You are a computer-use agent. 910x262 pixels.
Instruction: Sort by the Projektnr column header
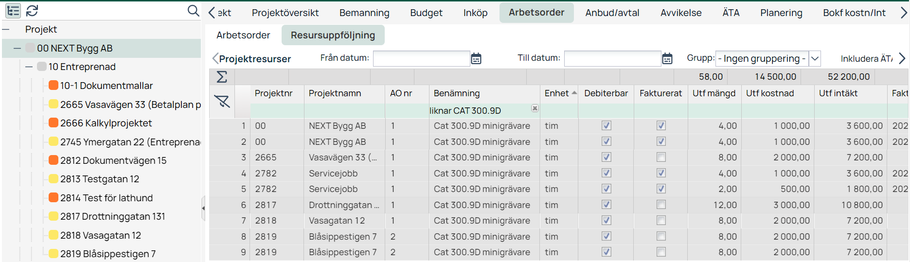[x=273, y=93]
